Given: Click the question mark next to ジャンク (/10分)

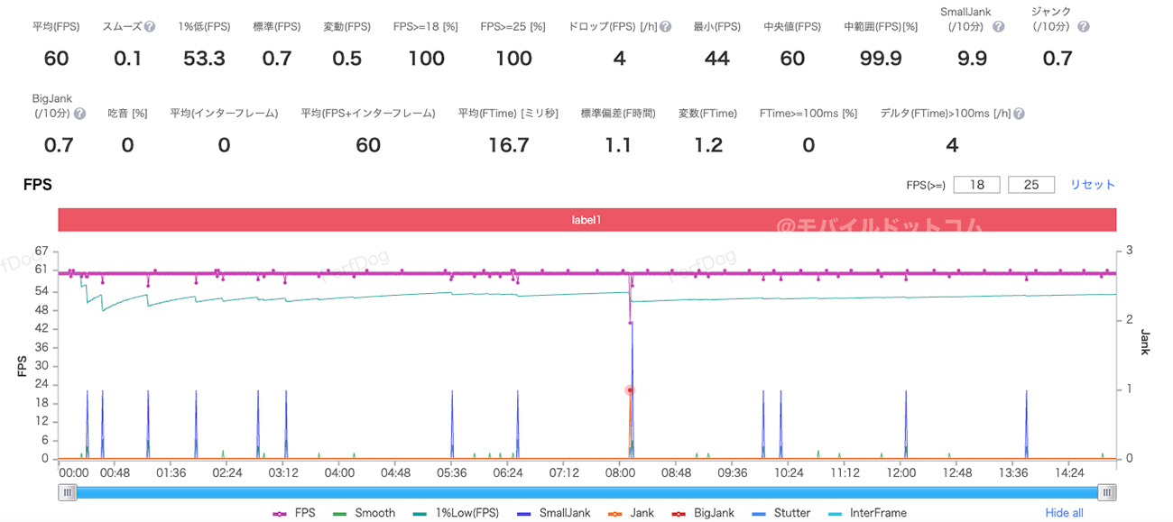Looking at the screenshot, I should (1083, 27).
